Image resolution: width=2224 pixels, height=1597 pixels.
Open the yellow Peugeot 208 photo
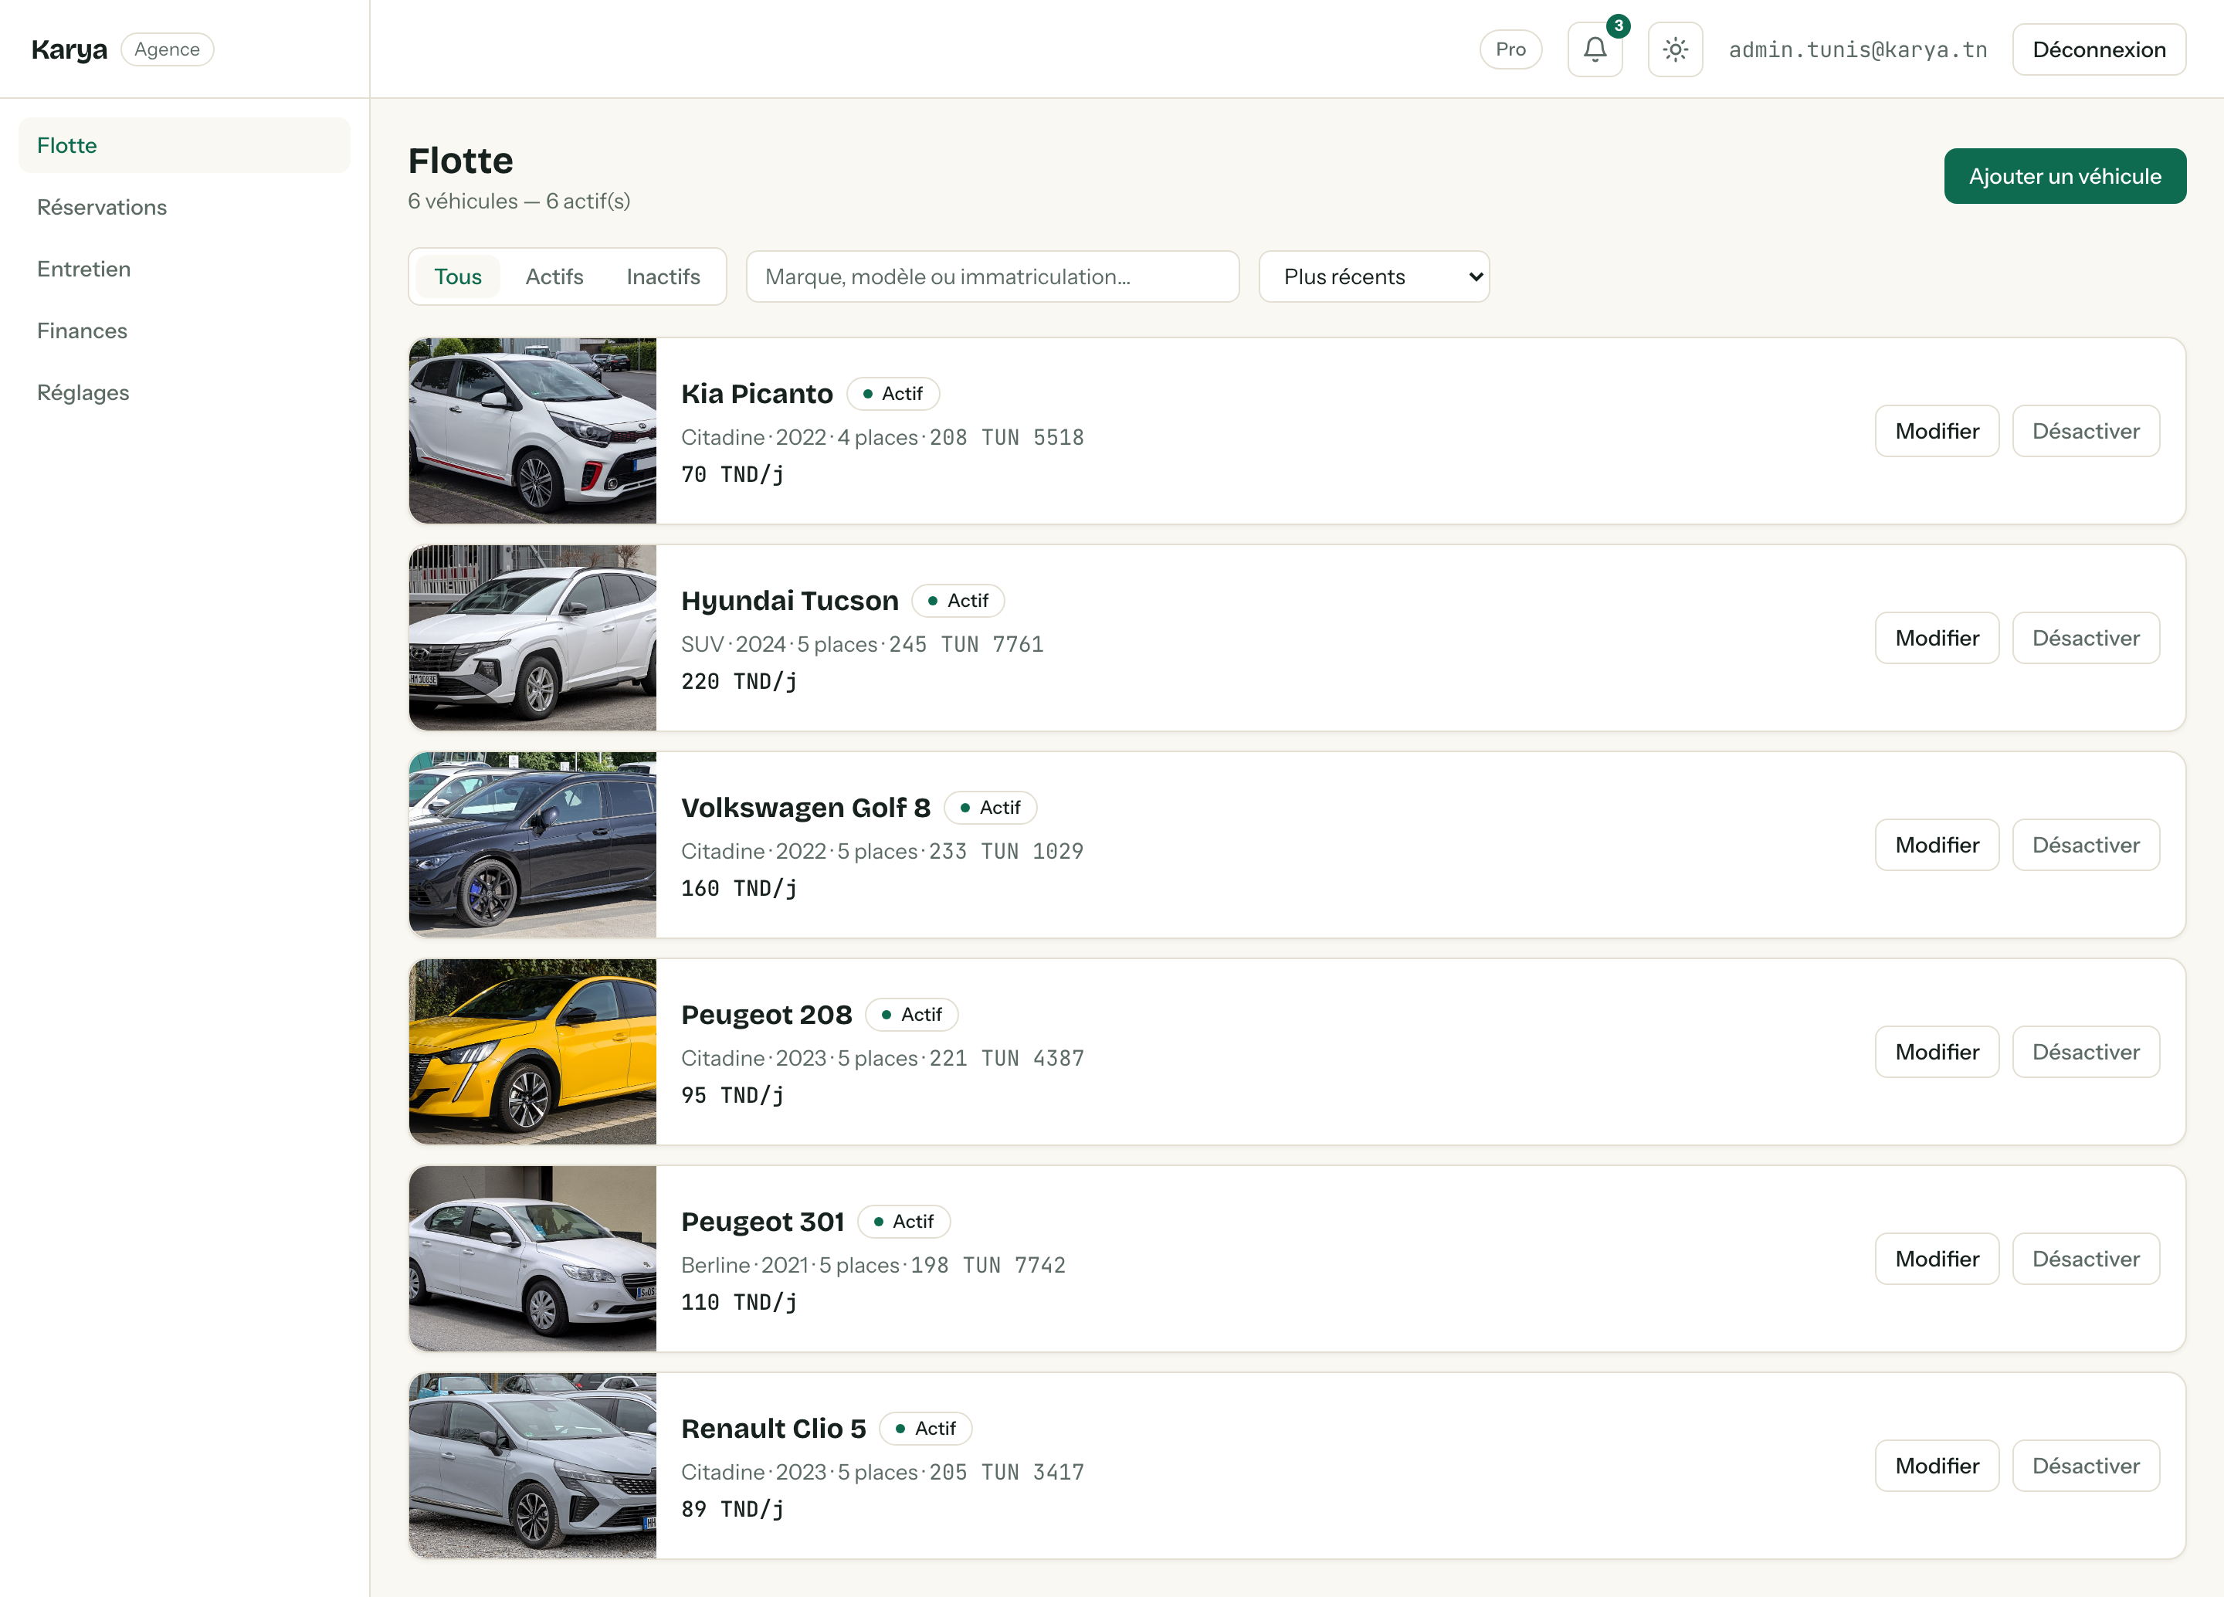tap(533, 1051)
